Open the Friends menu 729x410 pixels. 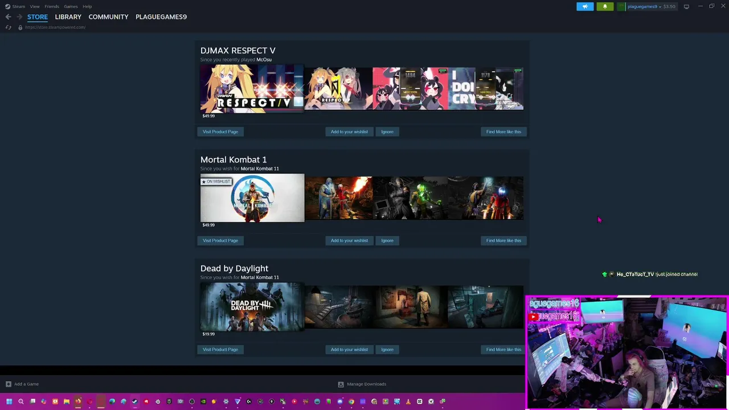[x=52, y=6]
